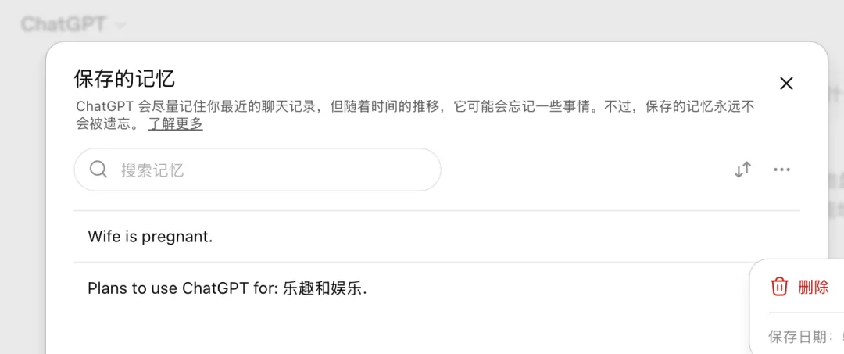This screenshot has height=354, width=844.
Task: Focus the 搜索记忆 search field
Action: point(257,170)
